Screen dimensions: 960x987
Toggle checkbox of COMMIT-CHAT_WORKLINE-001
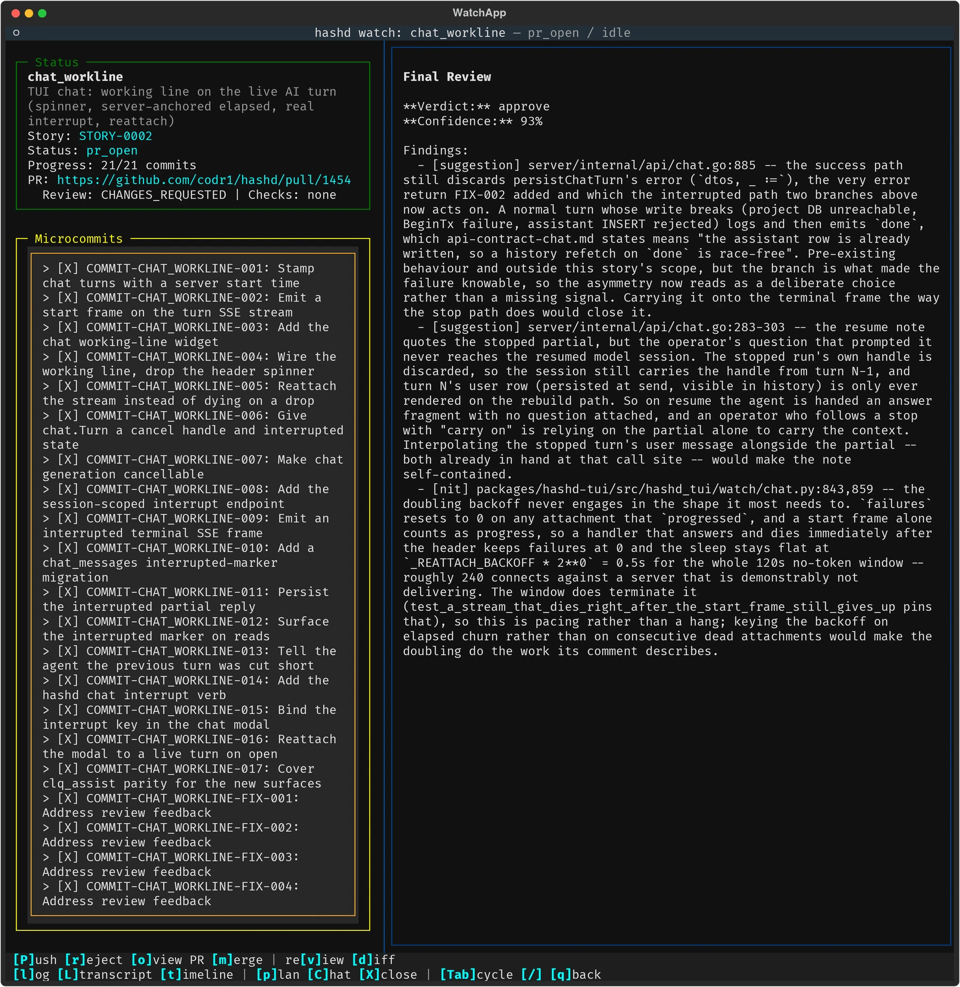68,268
